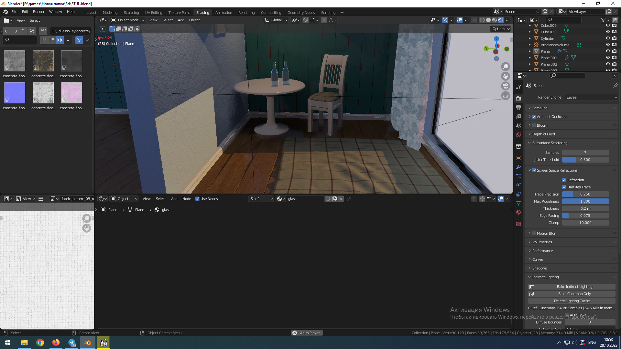Expand the Sampling panel

click(x=540, y=108)
